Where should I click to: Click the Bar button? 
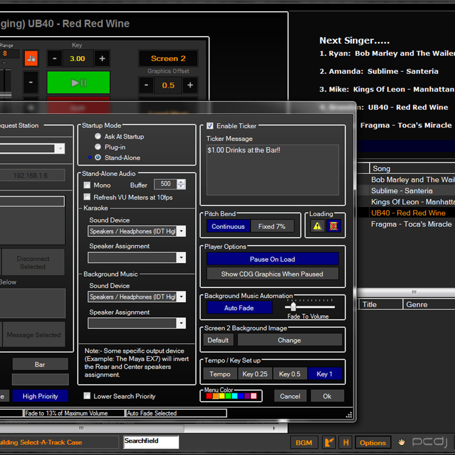pyautogui.click(x=40, y=364)
